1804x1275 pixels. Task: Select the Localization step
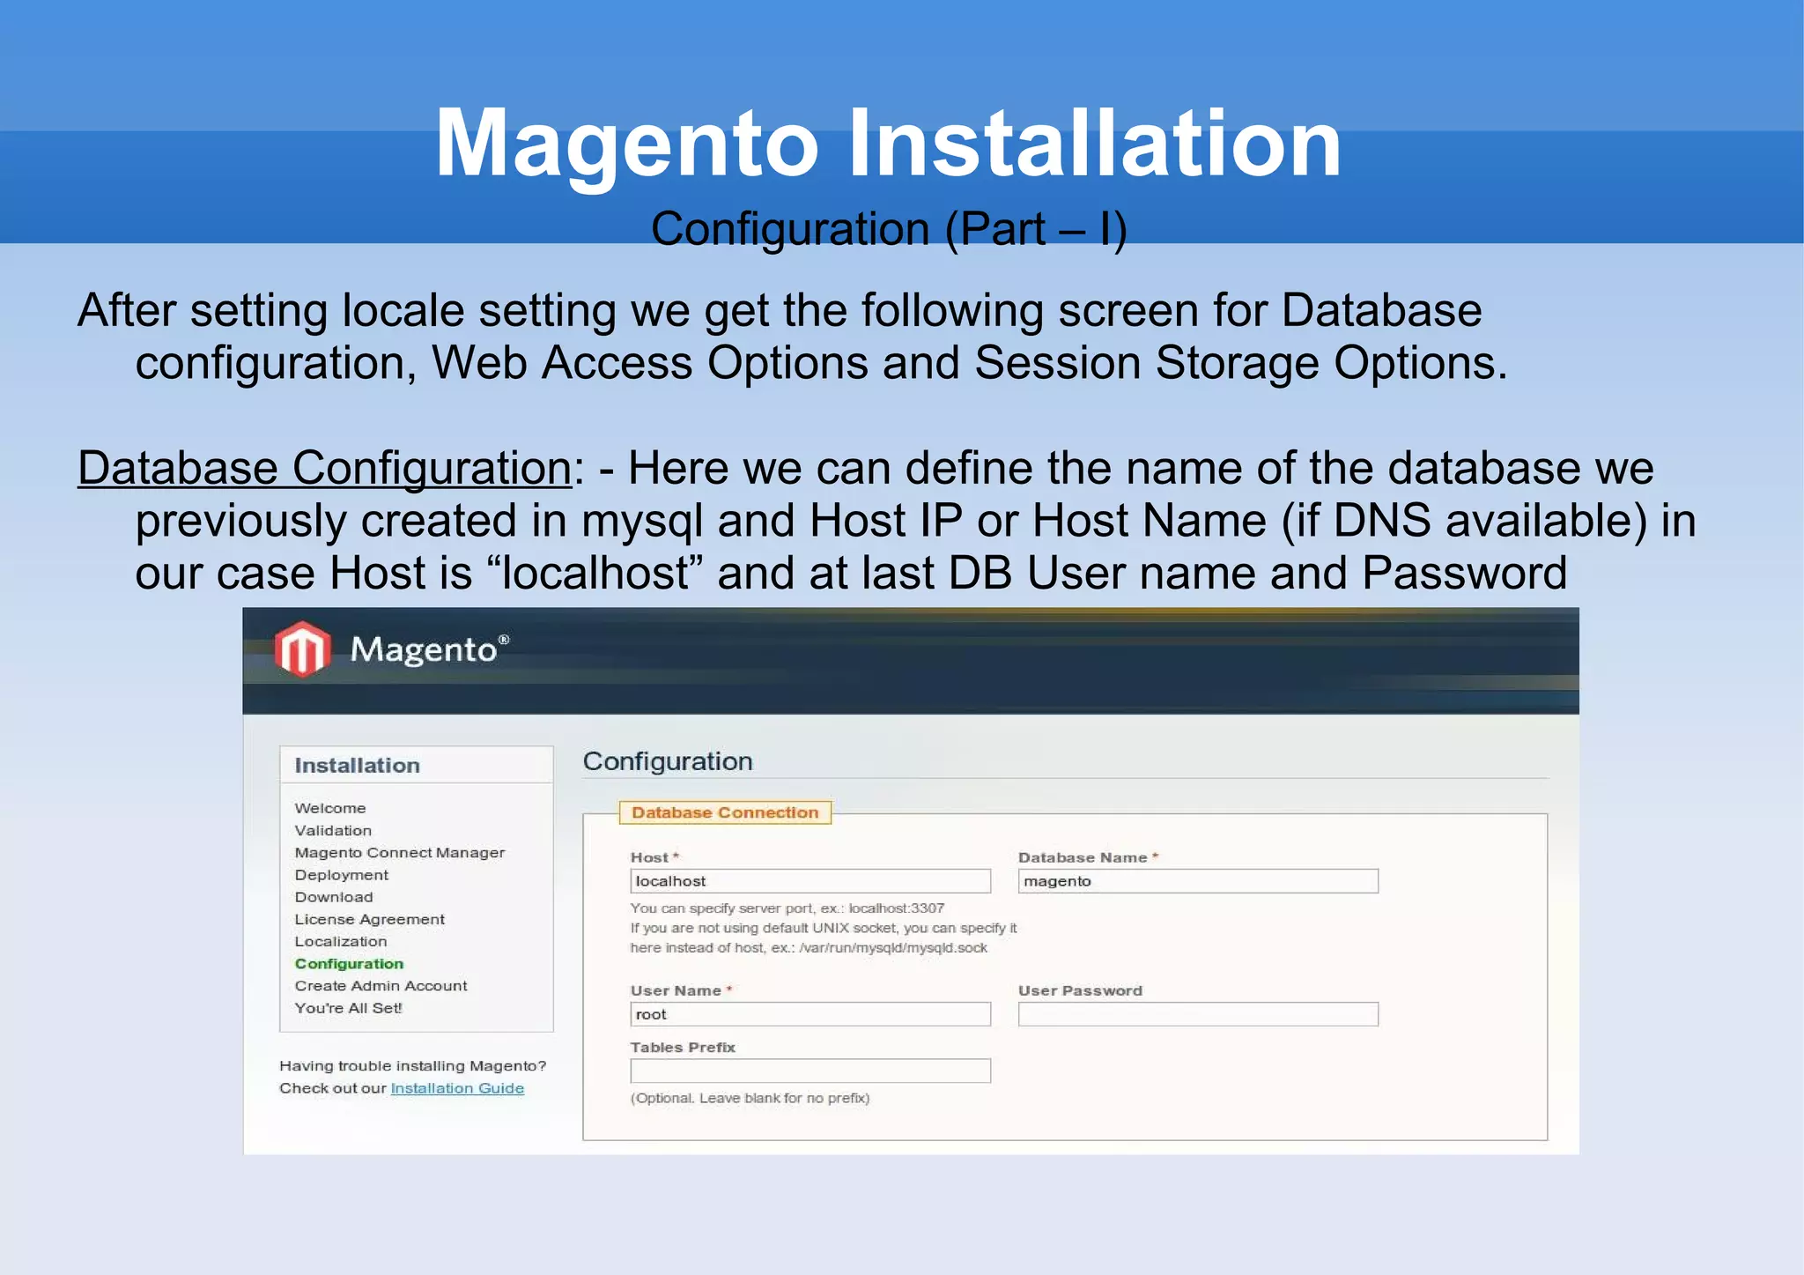click(341, 941)
